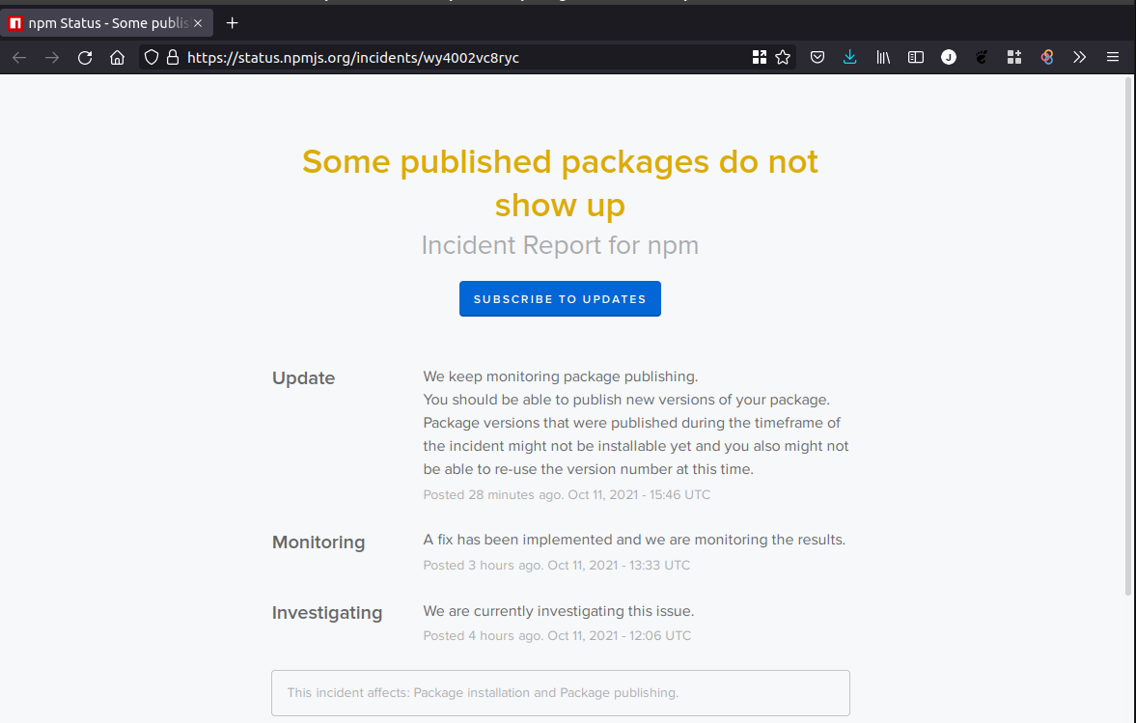Click npm favicon in the tab
The width and height of the screenshot is (1136, 723).
click(x=15, y=23)
